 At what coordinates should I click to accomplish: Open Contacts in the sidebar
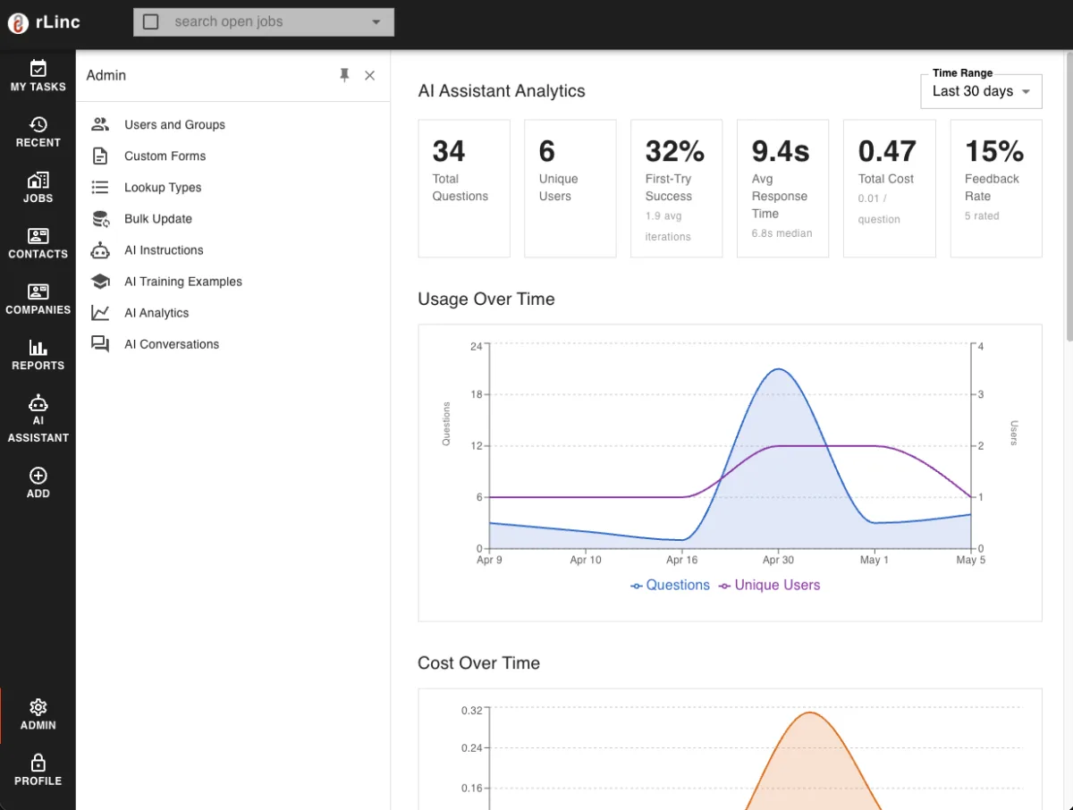[38, 243]
